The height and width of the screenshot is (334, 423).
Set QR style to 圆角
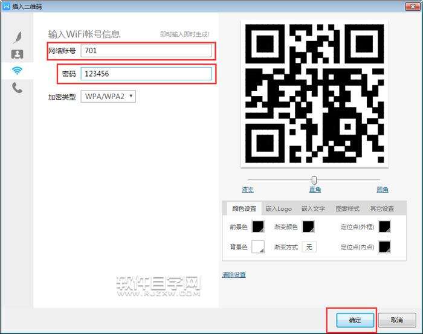click(x=383, y=190)
